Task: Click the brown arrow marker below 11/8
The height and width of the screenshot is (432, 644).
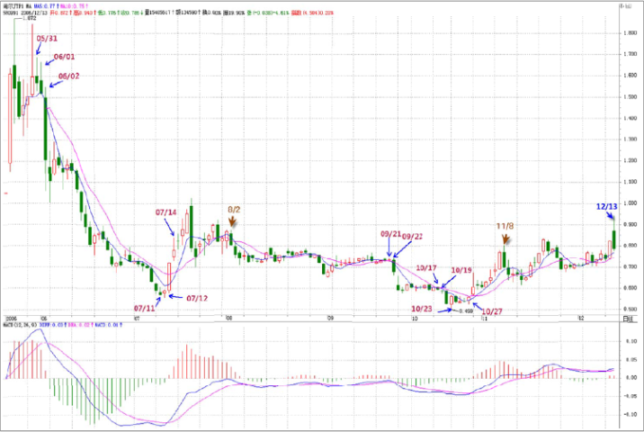Action: coord(505,238)
